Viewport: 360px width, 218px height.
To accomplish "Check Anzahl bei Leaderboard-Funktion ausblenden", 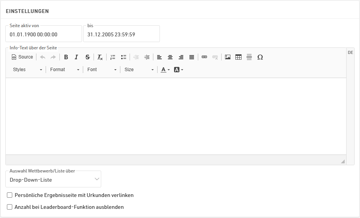I will coord(10,207).
